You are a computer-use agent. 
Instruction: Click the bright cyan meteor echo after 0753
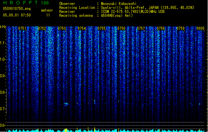coord(66,104)
